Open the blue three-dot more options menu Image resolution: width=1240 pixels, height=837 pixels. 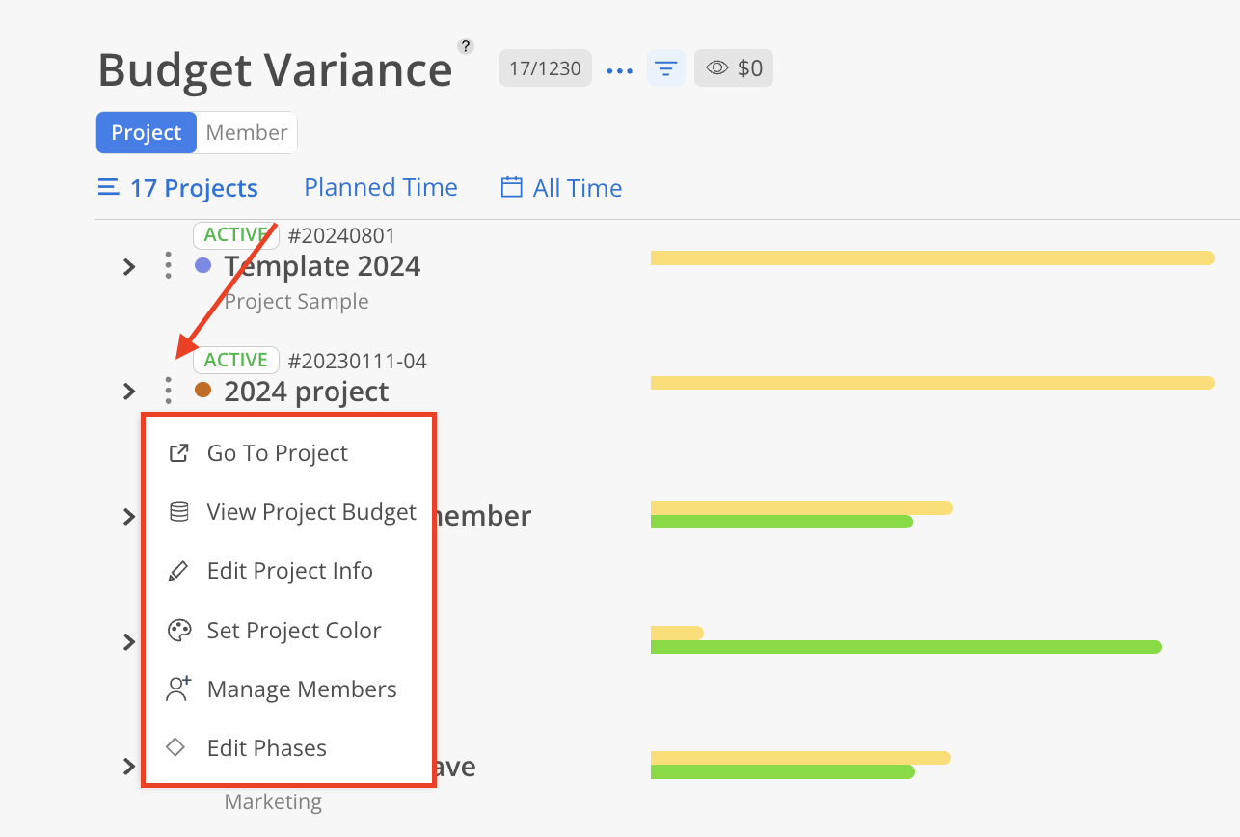(619, 69)
